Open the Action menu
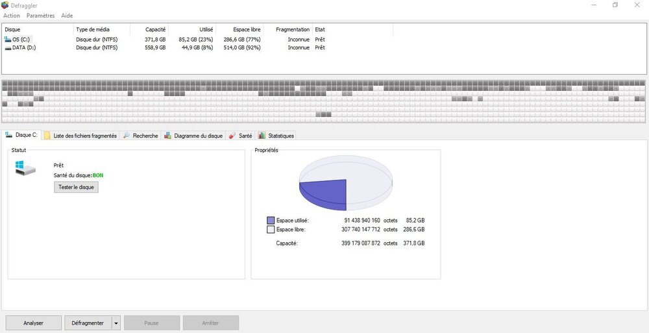 (x=12, y=16)
